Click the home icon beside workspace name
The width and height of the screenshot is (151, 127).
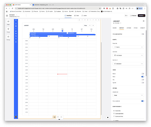pos(7,15)
